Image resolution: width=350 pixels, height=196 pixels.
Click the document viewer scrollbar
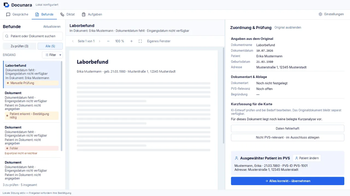[x=224, y=95]
